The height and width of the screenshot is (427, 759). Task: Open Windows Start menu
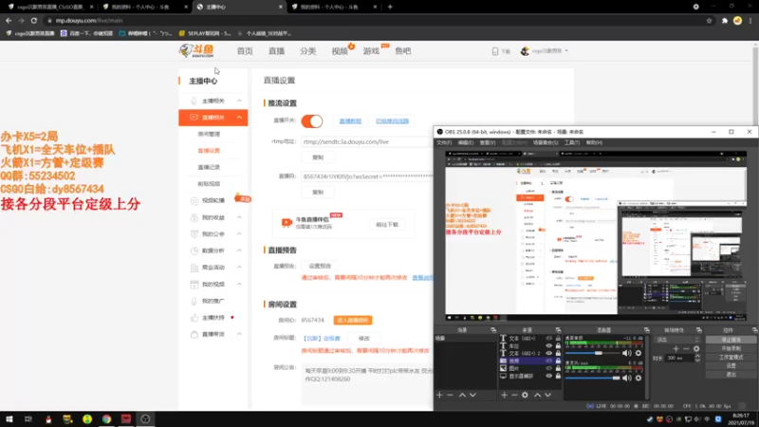pyautogui.click(x=9, y=419)
